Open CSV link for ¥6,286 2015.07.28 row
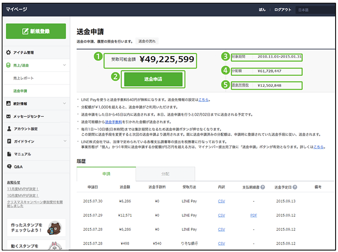338x252 pixels. pos(221,229)
